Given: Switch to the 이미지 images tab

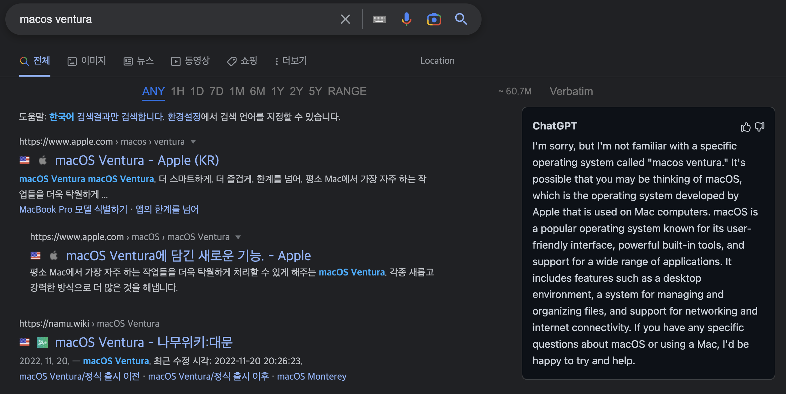Looking at the screenshot, I should [x=87, y=61].
